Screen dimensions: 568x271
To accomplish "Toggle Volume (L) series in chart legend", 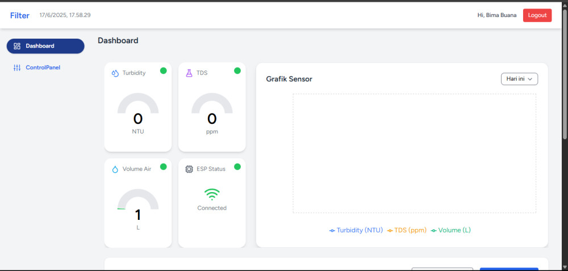I will [x=450, y=231].
